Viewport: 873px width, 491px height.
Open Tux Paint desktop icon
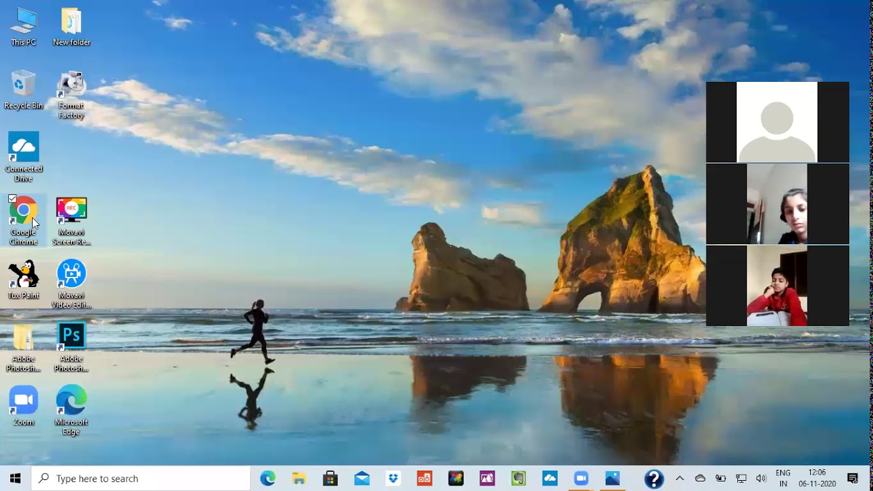tap(23, 276)
